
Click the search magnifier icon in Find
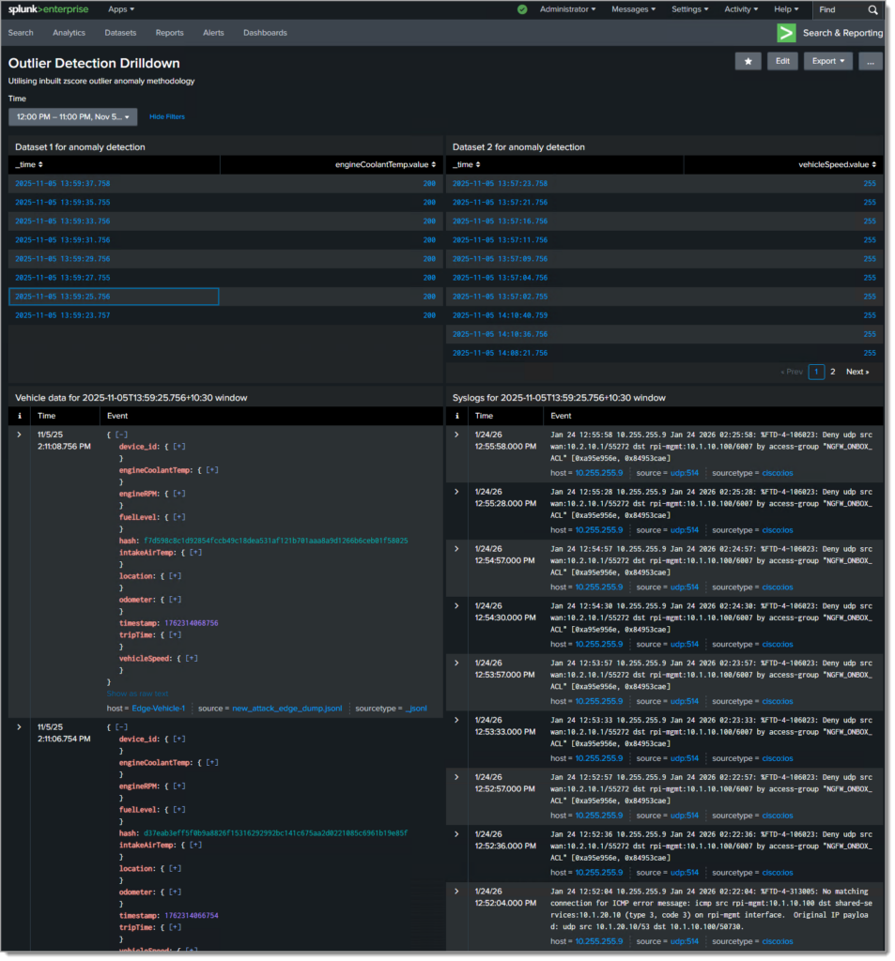click(x=872, y=9)
